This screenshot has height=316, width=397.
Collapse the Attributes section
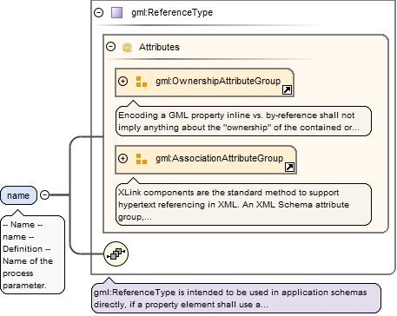tap(110, 47)
